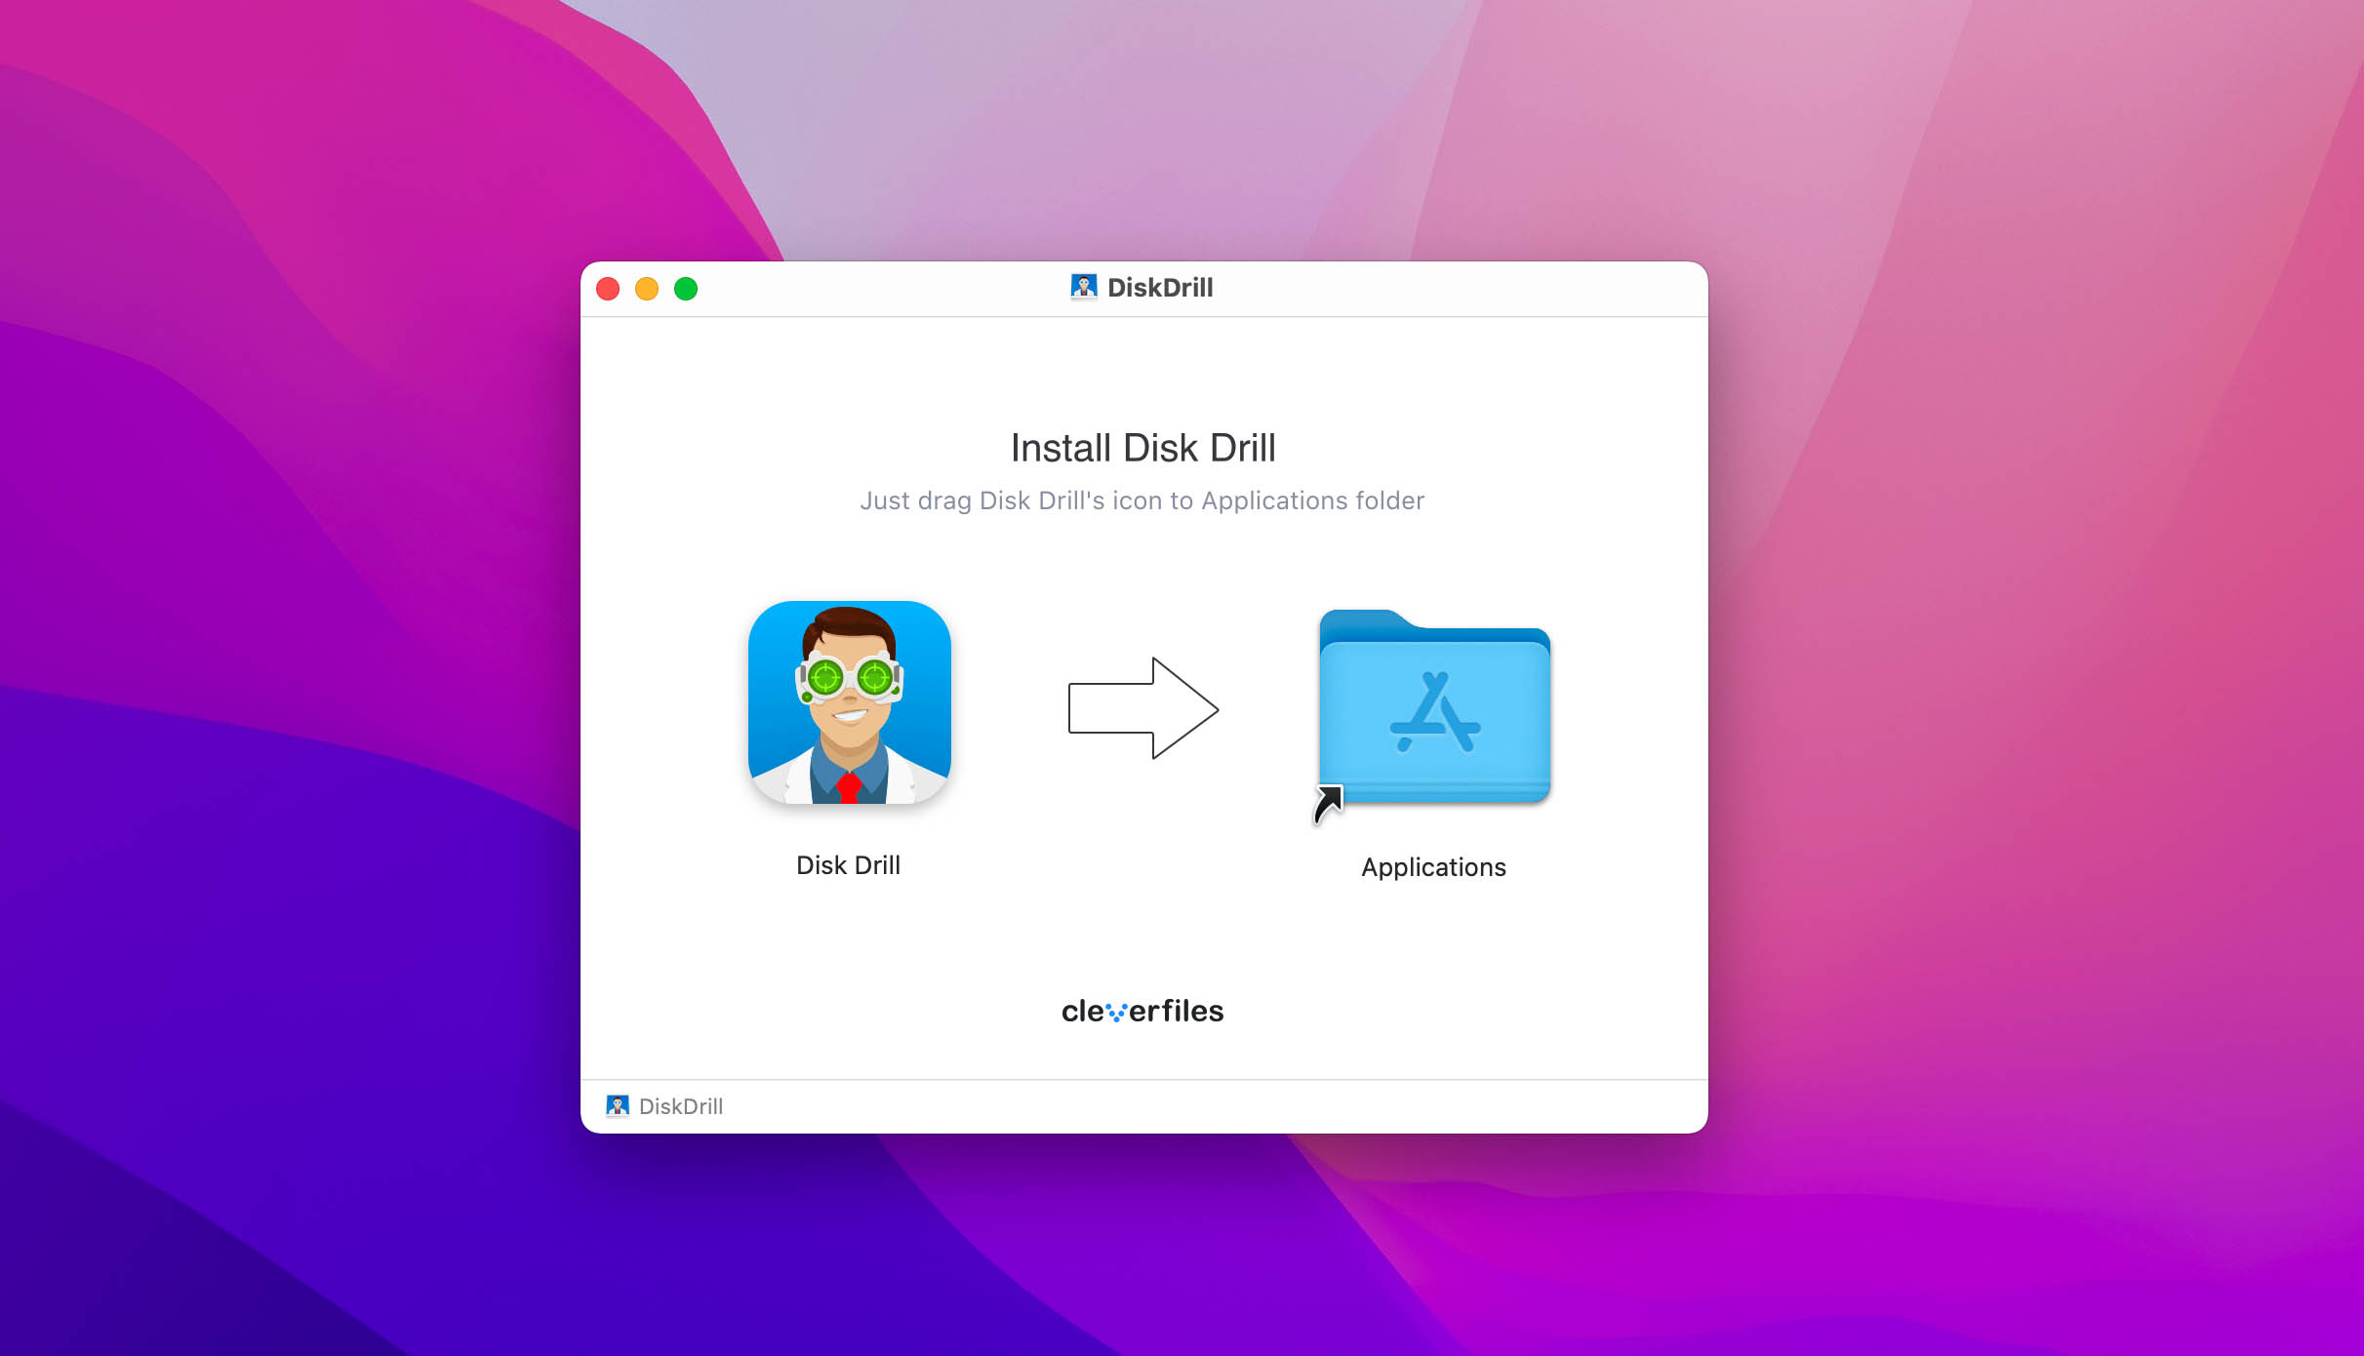Click the DiskDrill title bar proxy icon

tap(1084, 287)
